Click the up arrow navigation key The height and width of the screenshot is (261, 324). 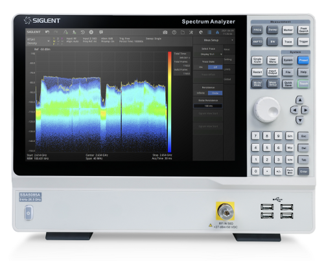(x=299, y=100)
